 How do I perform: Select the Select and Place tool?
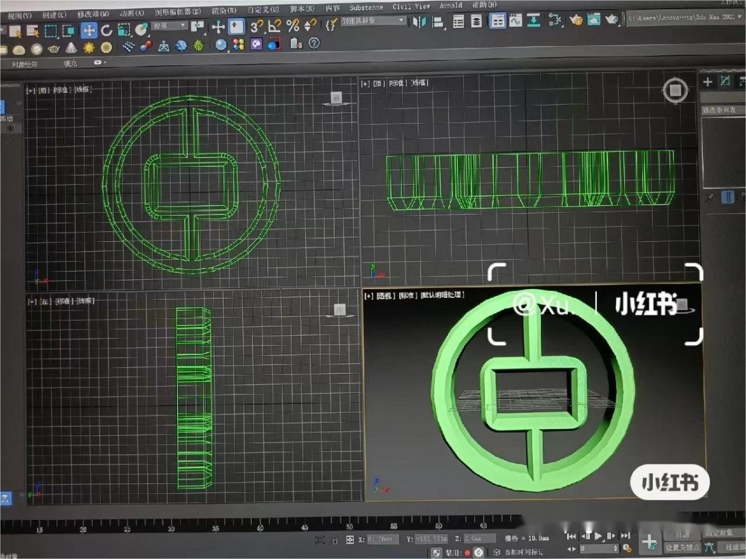click(x=142, y=29)
